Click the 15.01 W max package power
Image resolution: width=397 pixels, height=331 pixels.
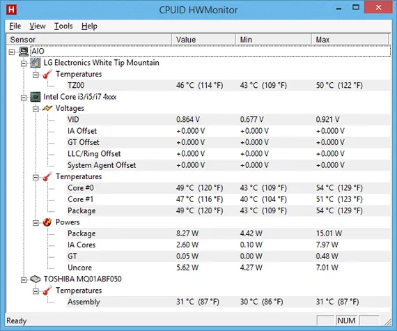329,233
